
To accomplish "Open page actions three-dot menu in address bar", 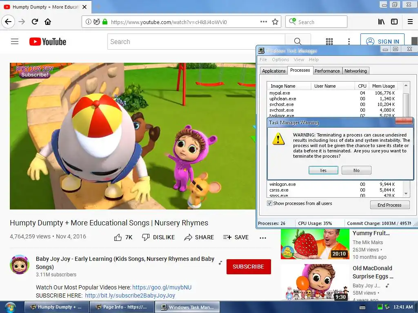I will [263, 22].
